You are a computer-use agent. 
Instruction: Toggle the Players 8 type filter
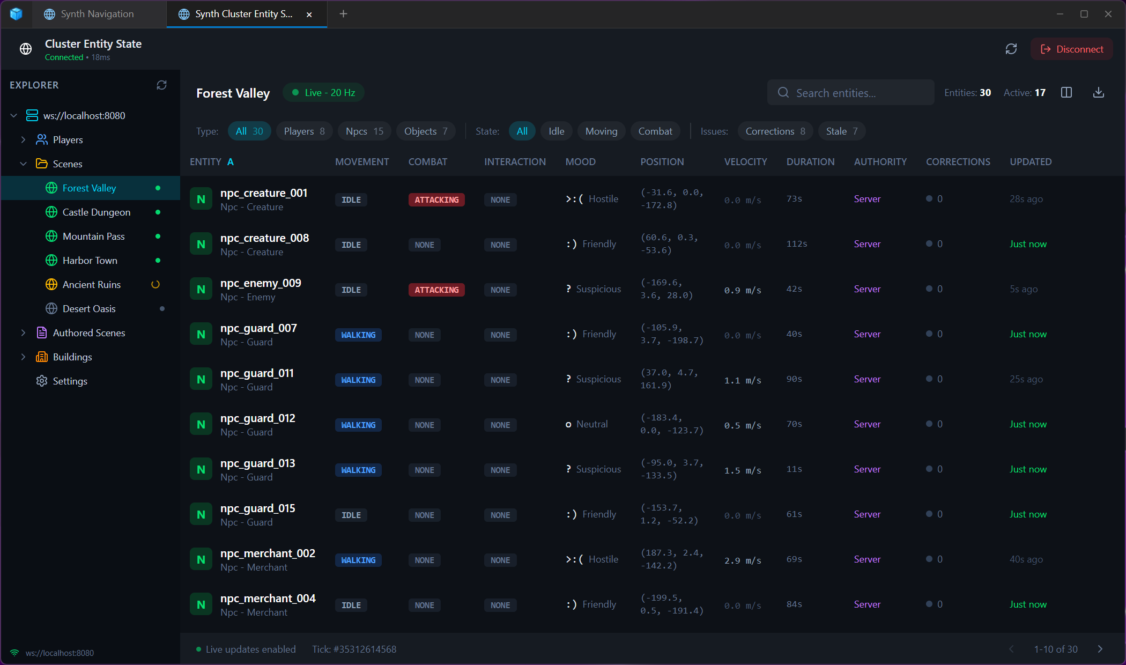coord(304,131)
